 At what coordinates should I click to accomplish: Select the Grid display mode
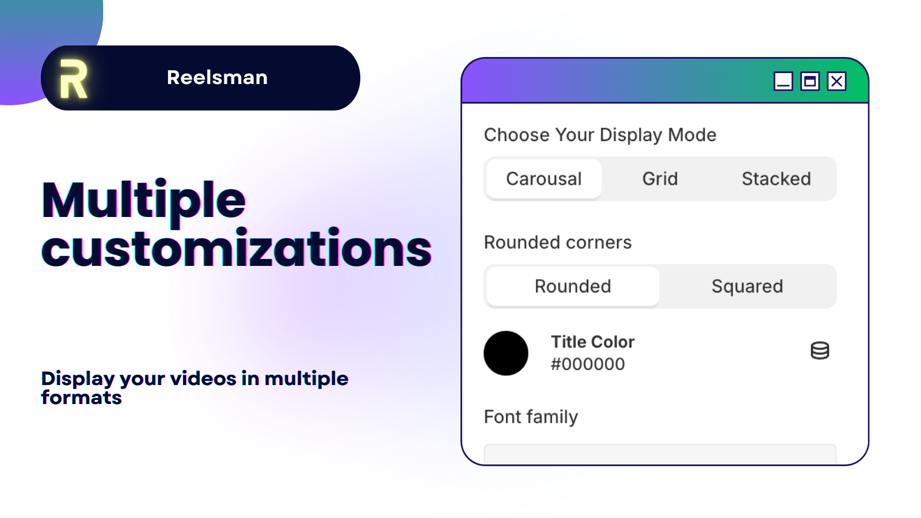(x=660, y=178)
